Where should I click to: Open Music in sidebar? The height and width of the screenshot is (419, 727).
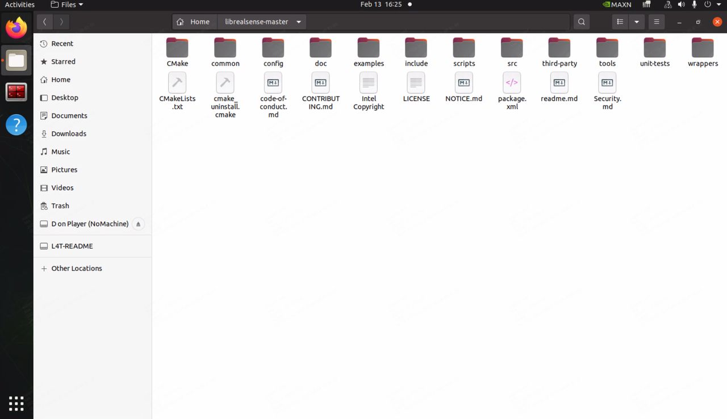click(93, 152)
